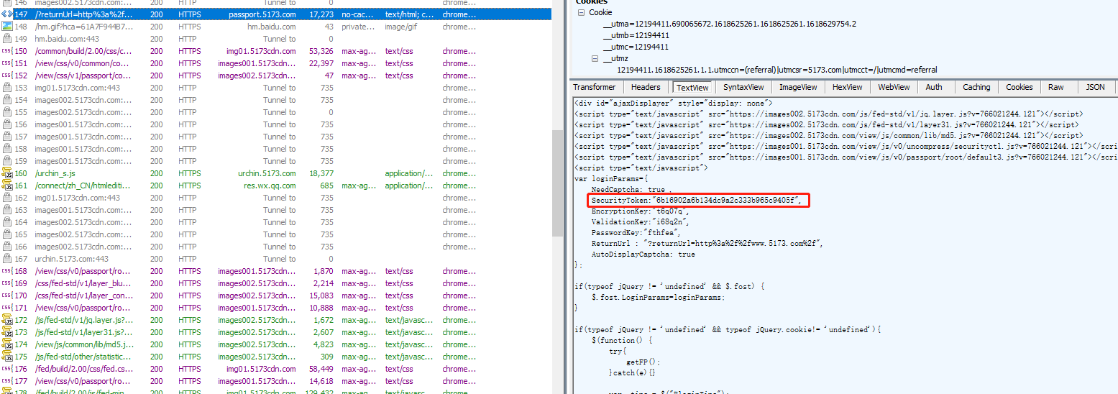Click host res.wx.qq.com in session 161
The width and height of the screenshot is (1118, 394).
tap(270, 185)
